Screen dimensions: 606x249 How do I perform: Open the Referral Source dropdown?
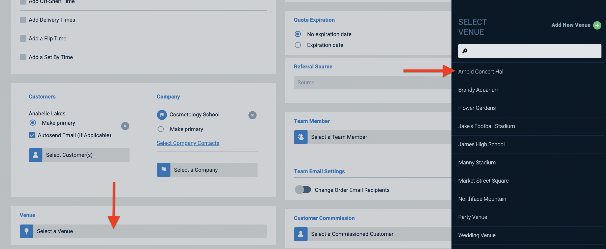pyautogui.click(x=372, y=83)
